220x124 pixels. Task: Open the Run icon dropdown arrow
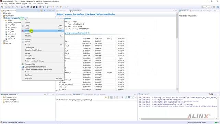(x=50, y=7)
